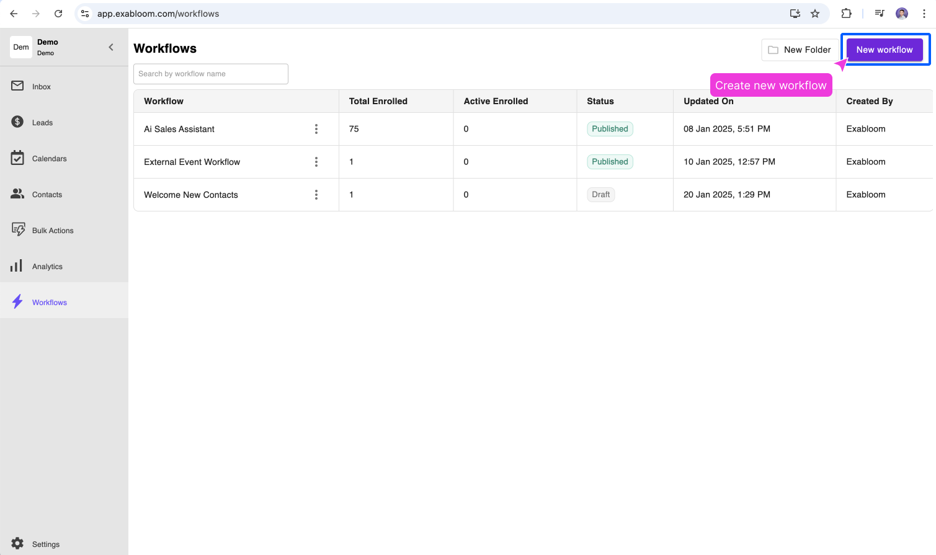Open options menu for Ai Sales Assistant

coord(316,129)
